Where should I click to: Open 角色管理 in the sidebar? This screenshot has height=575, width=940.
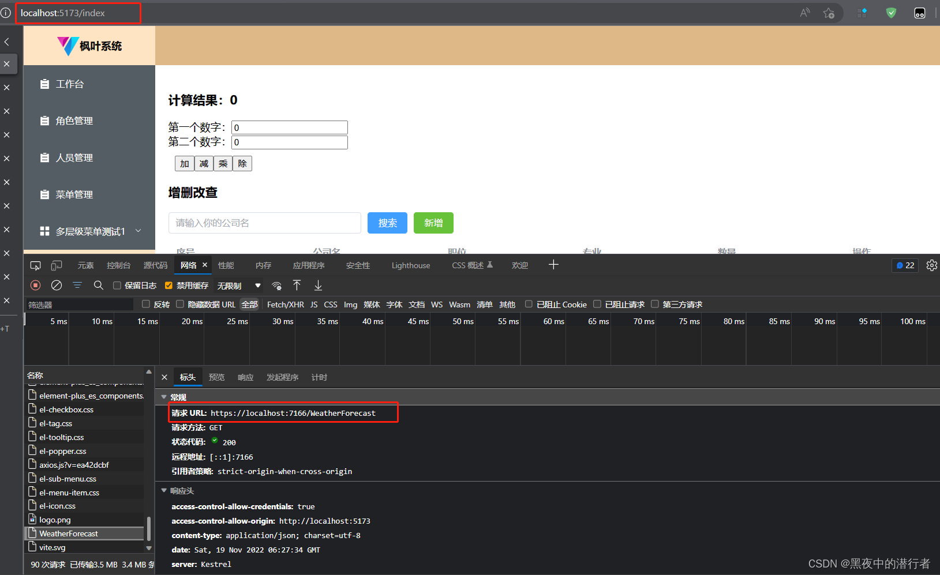coord(89,121)
